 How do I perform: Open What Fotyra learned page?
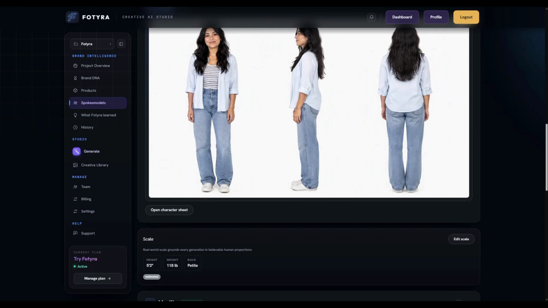tap(98, 115)
